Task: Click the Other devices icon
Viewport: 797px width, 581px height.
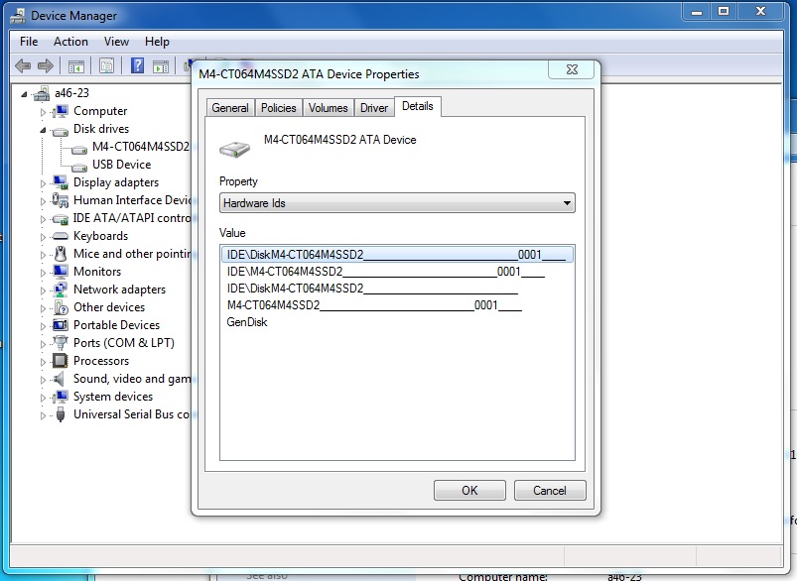Action: coord(61,307)
